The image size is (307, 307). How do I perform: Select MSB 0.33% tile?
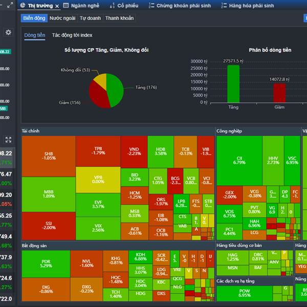[x=135, y=213]
